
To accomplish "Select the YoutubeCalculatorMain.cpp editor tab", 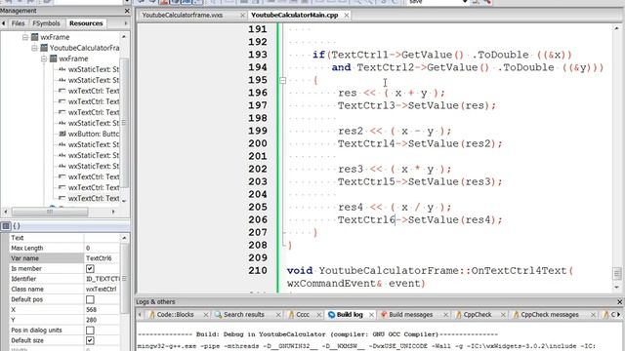I will pyautogui.click(x=295, y=16).
